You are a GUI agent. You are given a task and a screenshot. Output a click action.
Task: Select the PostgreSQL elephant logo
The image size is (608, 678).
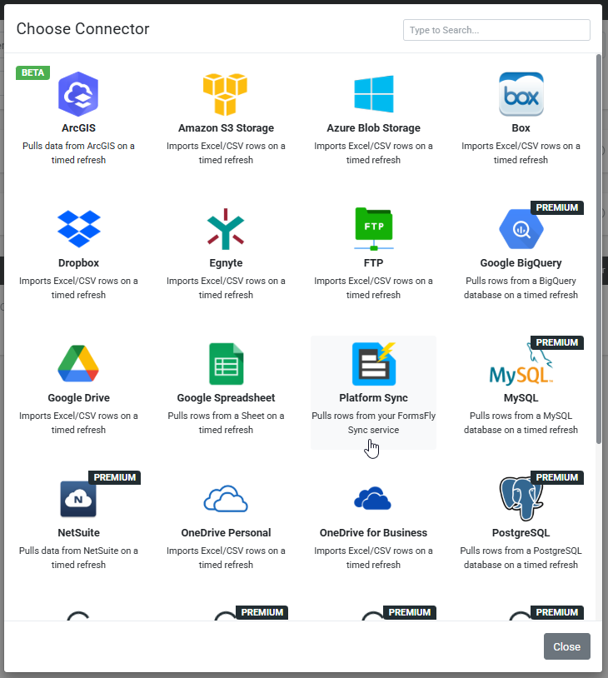[521, 499]
